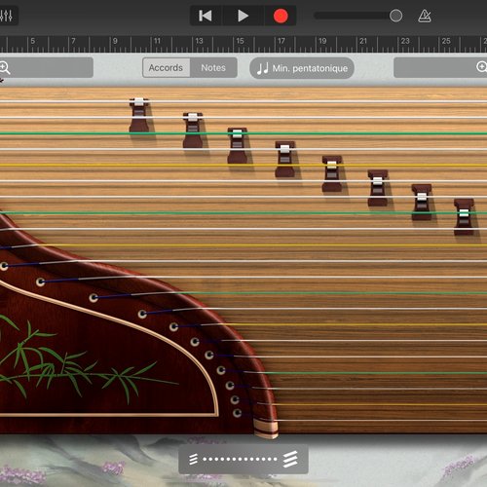Viewport: 487px width, 487px height.
Task: Tap the zoom-in magnifier on the right
Action: pos(482,67)
